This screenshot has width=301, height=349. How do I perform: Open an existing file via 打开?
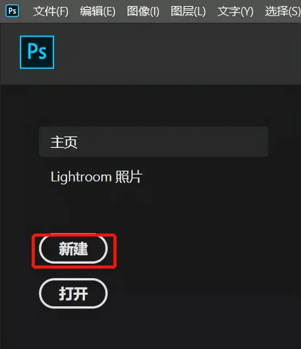pos(73,293)
